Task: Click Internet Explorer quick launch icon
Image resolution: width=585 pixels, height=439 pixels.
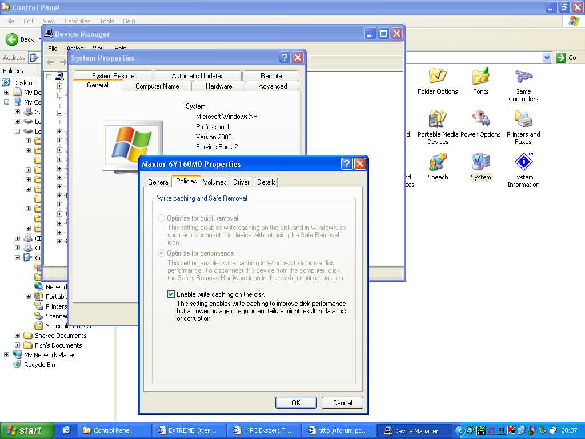Action: tap(66, 430)
